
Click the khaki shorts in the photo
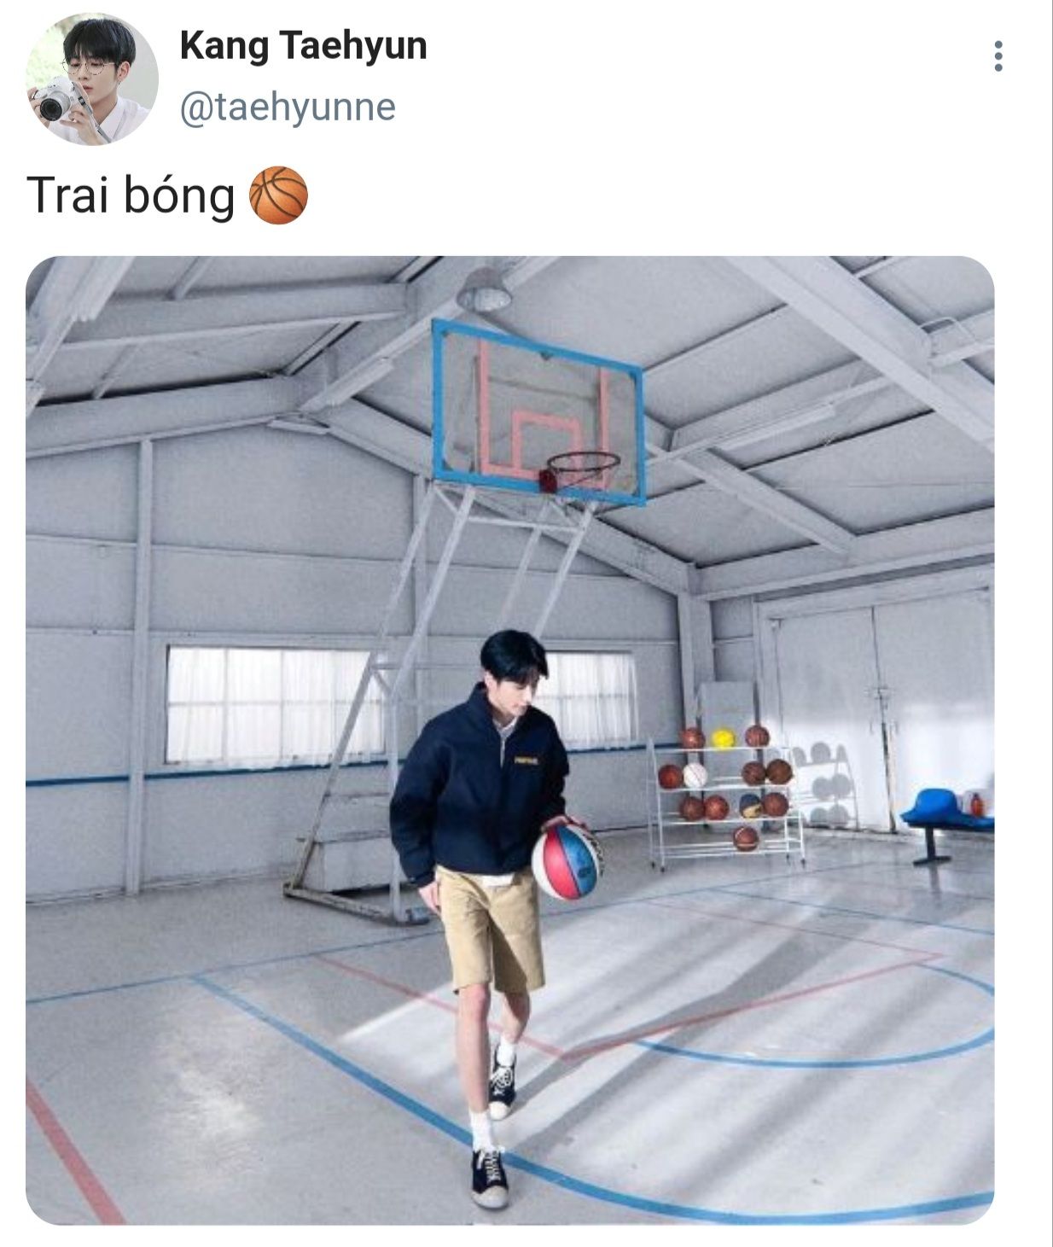coord(490,926)
